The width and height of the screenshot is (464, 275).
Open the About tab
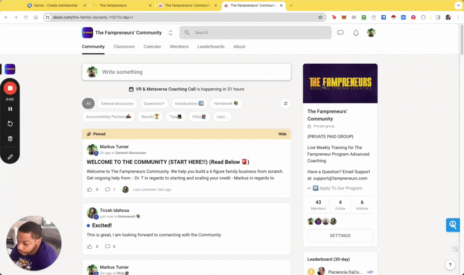[x=239, y=47]
